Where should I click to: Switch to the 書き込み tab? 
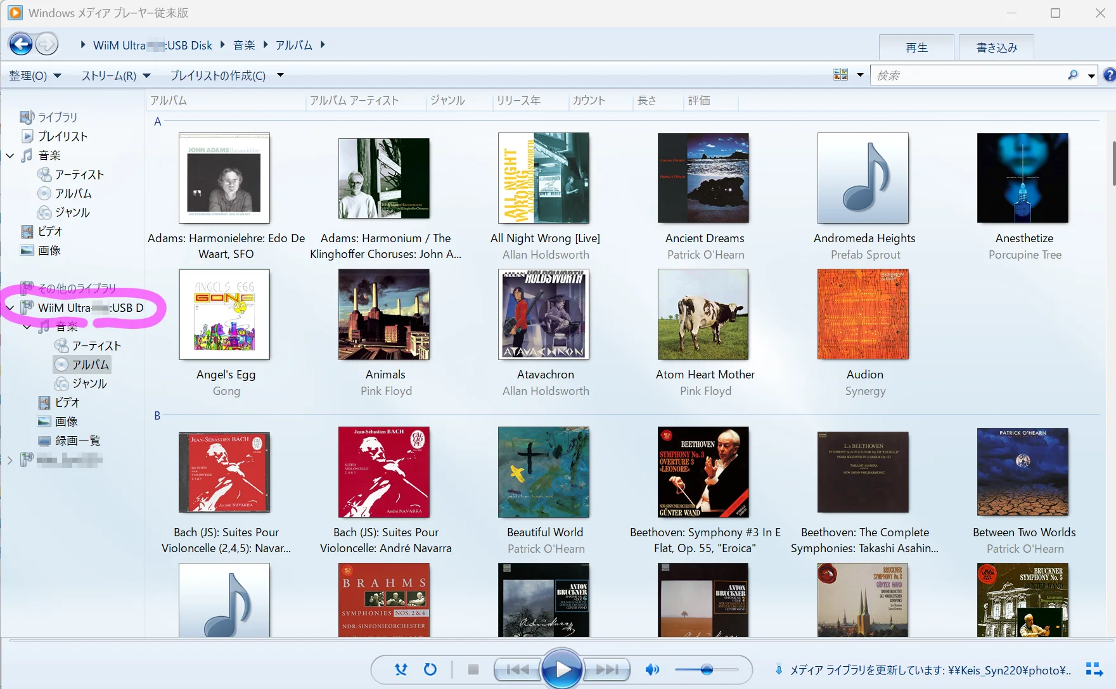(x=996, y=48)
